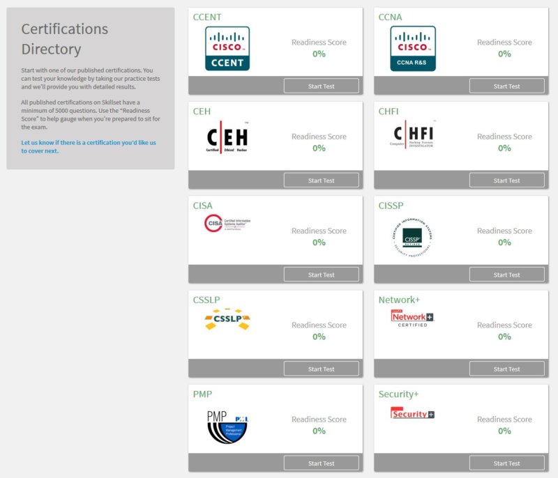Start the CSSLP practice test
Viewport: 558px width, 478px height.
[x=322, y=369]
